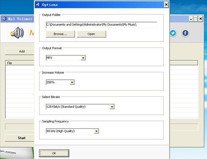
Task: Click the Twitter icon in Mp3 Volumer window
Action: coord(173,33)
